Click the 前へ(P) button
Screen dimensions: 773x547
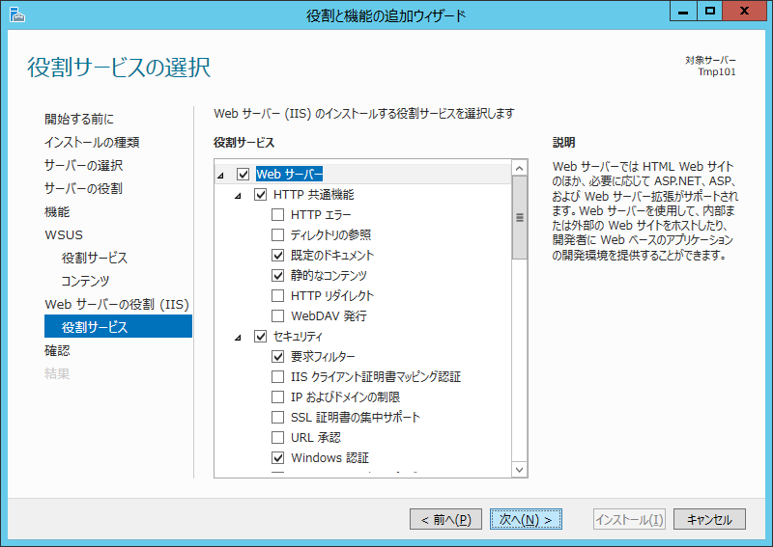point(445,519)
